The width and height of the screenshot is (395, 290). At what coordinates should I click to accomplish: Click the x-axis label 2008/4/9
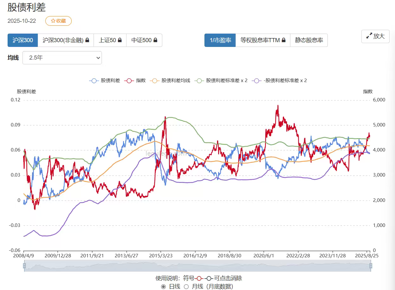(x=23, y=255)
